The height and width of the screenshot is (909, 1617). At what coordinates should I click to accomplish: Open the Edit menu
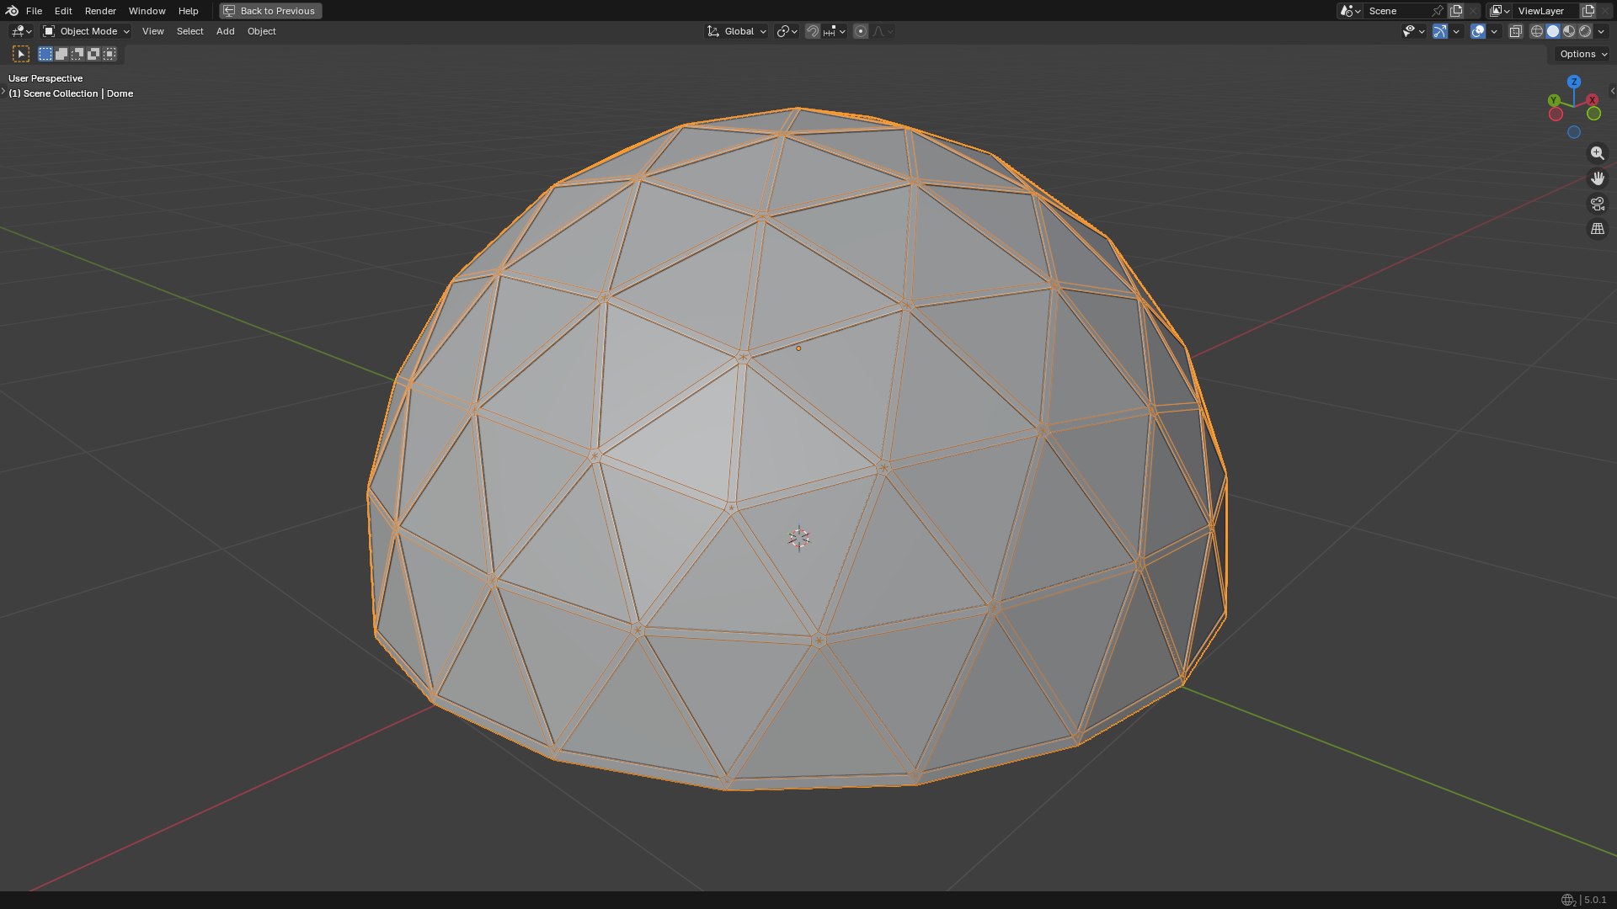(x=63, y=11)
